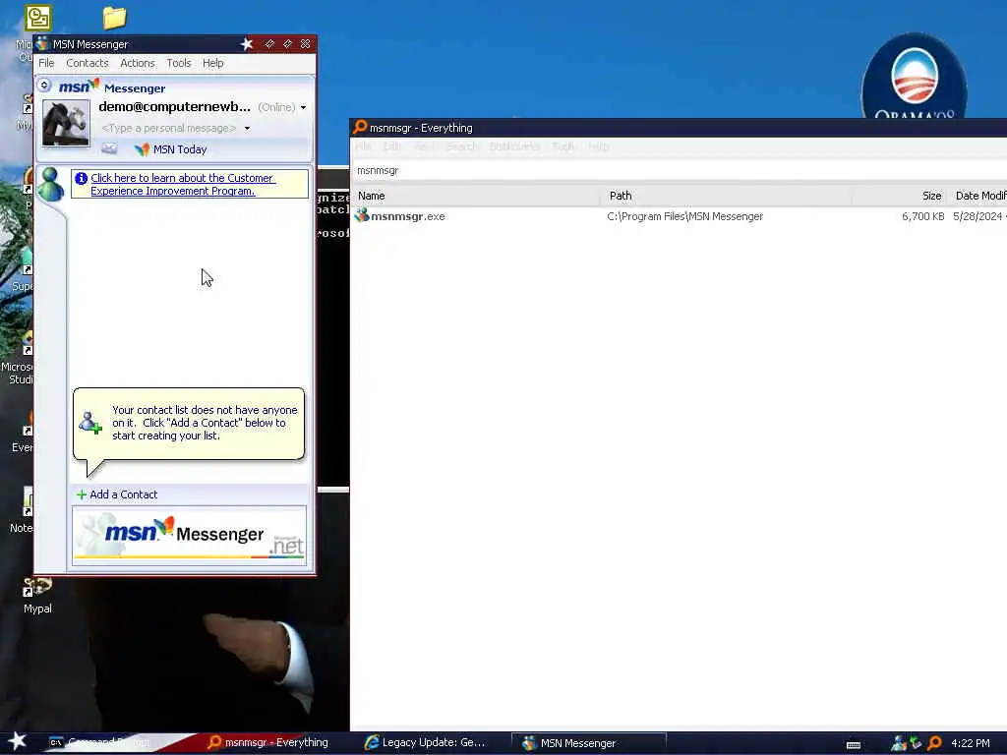This screenshot has width=1007, height=755.
Task: Click the star button in the Messenger title bar
Action: coord(247,43)
